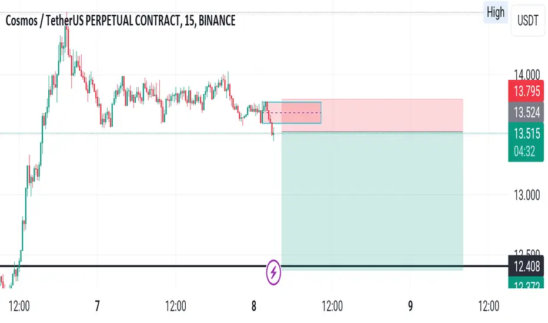Select the purple dashed midline in rectangle
The image size is (548, 323).
click(293, 112)
